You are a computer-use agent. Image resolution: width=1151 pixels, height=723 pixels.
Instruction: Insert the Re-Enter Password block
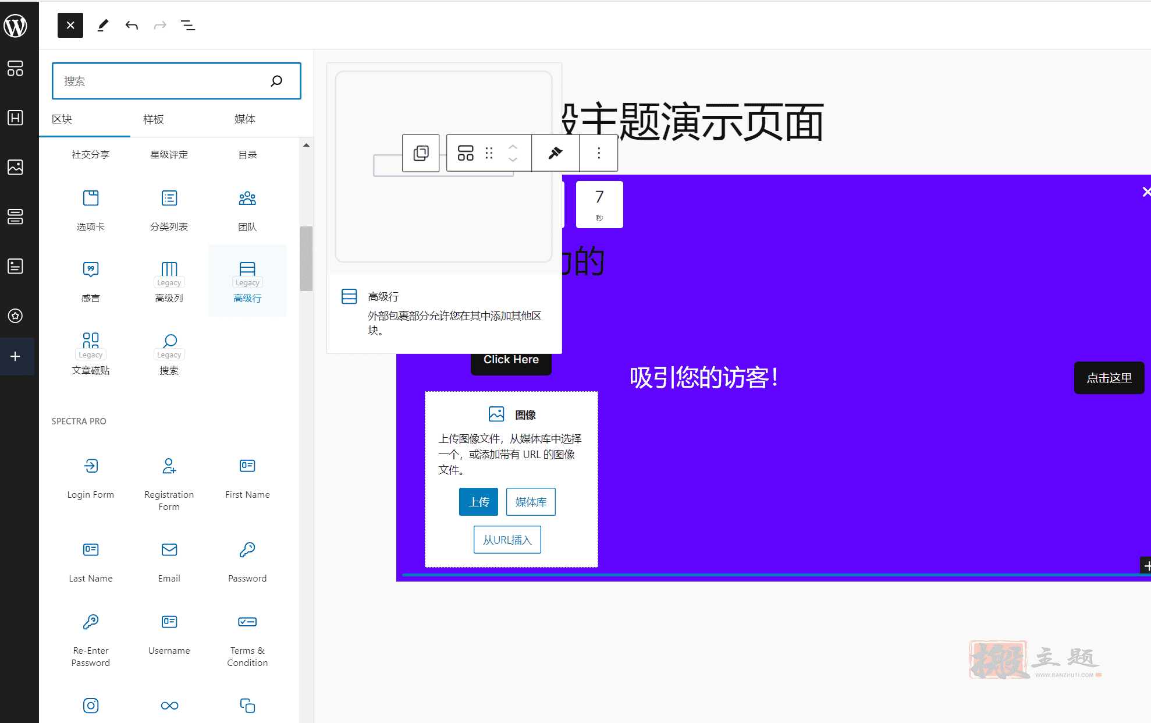click(91, 639)
